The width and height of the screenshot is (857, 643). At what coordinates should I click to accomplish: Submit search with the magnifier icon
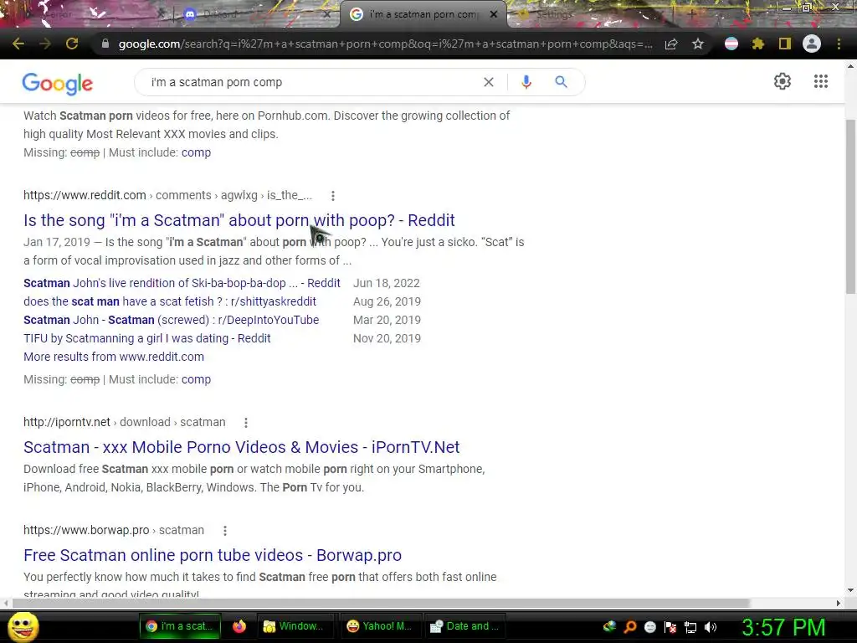562,82
